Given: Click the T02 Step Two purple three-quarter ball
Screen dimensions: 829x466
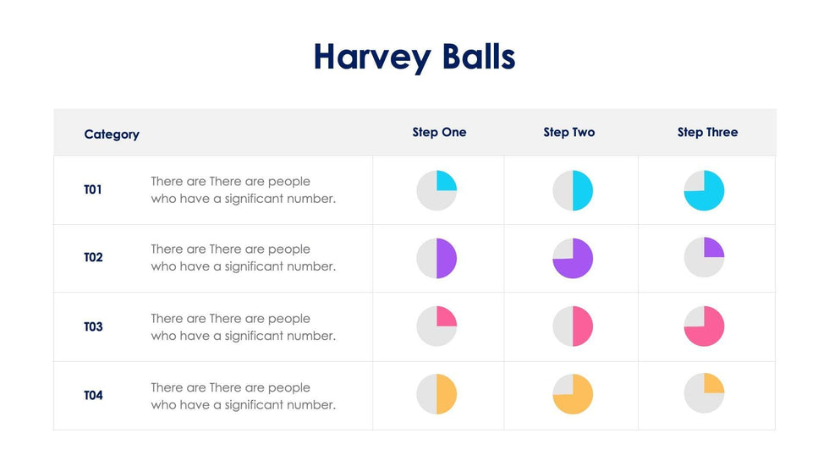Looking at the screenshot, I should coord(573,258).
